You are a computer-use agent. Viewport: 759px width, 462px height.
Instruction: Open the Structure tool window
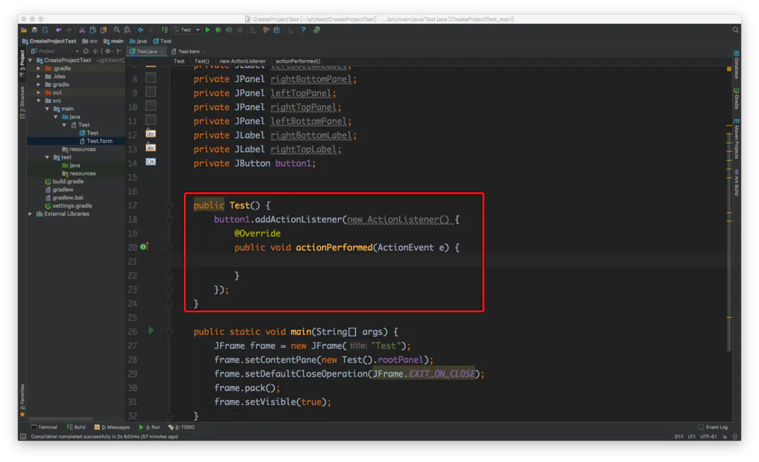(22, 103)
